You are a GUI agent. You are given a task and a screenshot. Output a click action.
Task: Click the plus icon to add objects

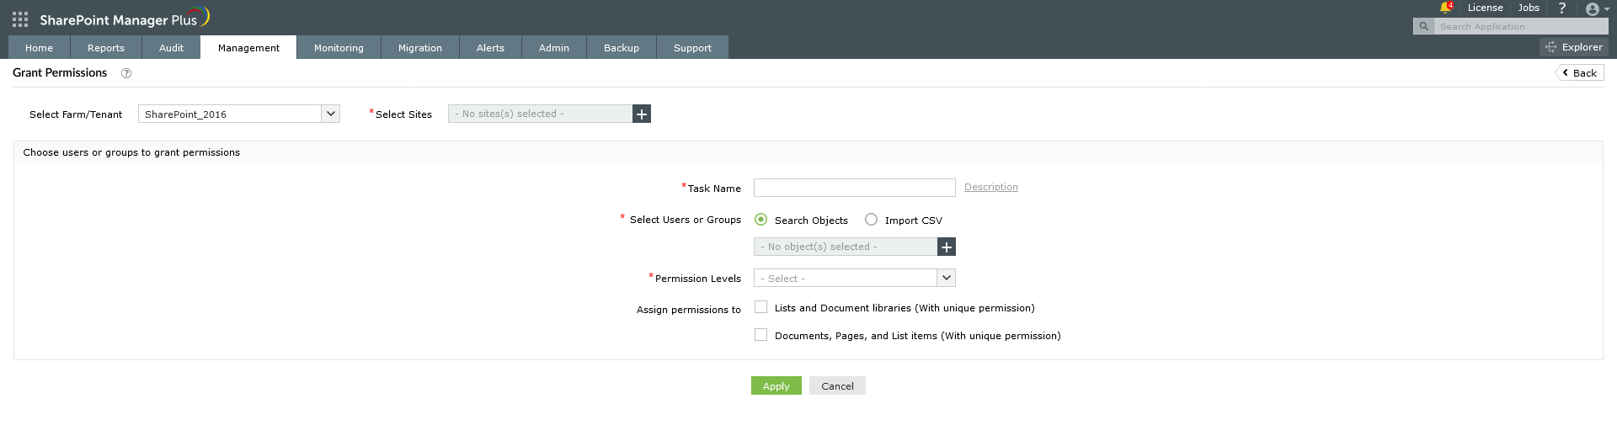click(x=947, y=247)
